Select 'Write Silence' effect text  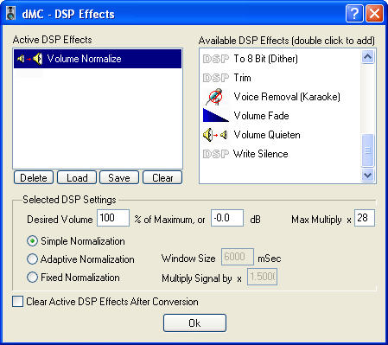pos(261,154)
